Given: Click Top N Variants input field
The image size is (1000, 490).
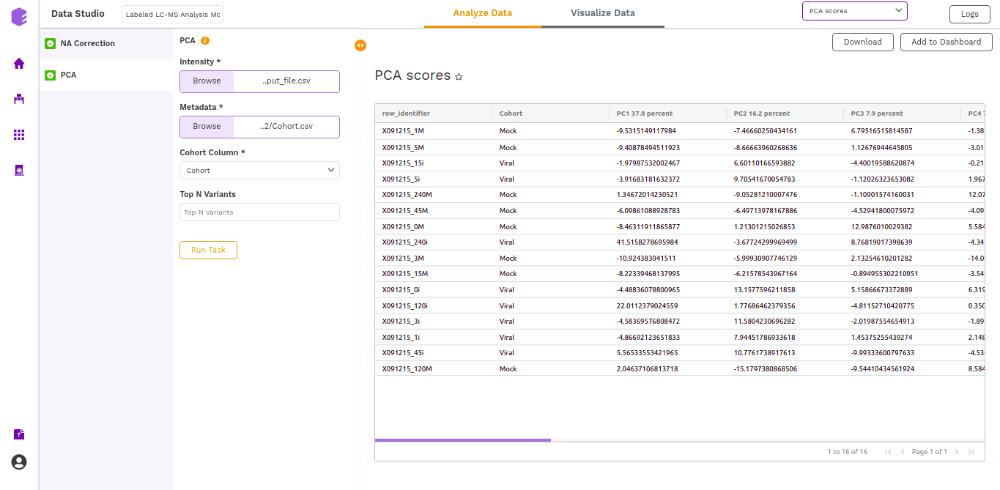Looking at the screenshot, I should click(x=259, y=212).
